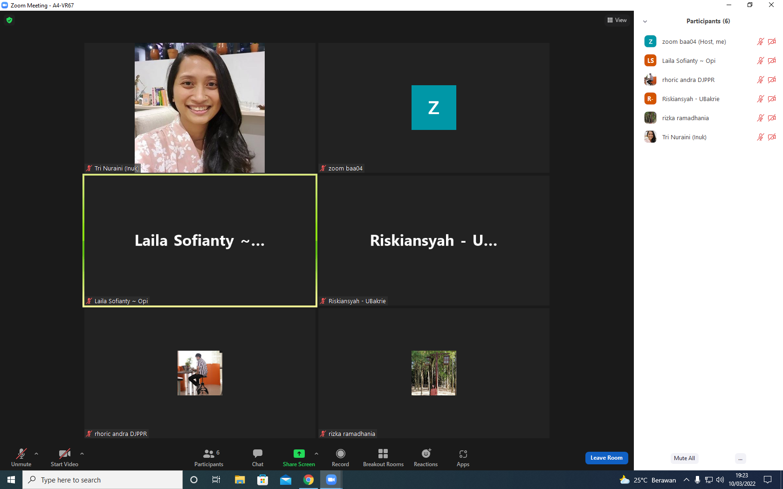Start recording with the Record icon
Viewport: 783px width, 489px height.
pos(340,454)
